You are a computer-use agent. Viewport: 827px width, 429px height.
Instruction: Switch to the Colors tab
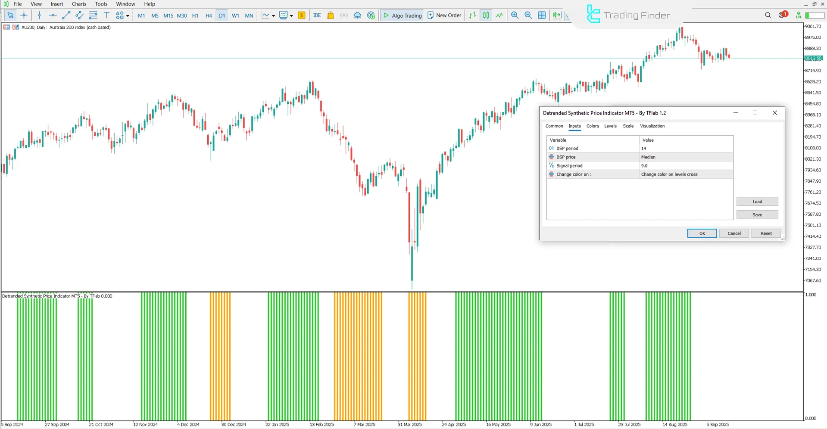tap(592, 126)
